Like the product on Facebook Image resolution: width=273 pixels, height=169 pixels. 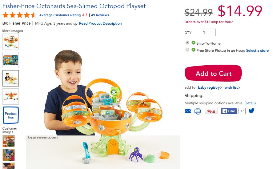[x=229, y=111]
